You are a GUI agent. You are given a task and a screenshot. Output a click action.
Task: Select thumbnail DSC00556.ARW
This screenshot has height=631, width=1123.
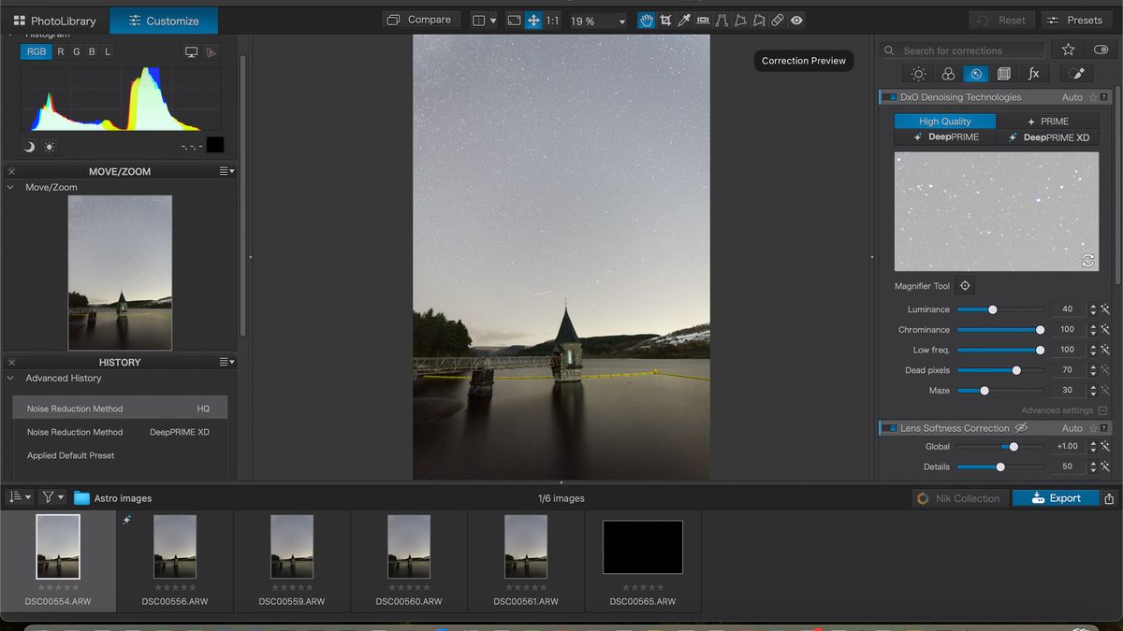175,561
